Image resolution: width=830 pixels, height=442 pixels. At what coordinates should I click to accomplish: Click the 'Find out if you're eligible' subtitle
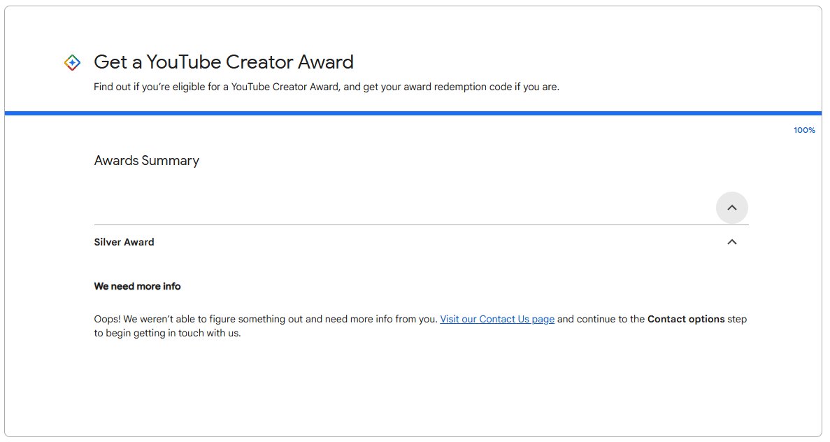326,87
